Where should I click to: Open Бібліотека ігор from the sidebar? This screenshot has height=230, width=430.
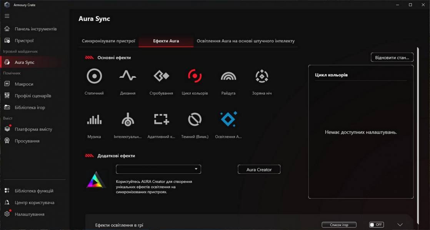tap(30, 108)
